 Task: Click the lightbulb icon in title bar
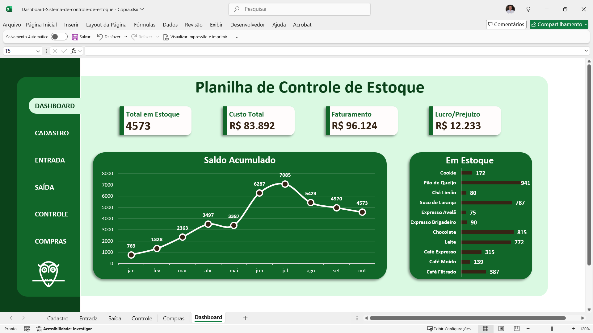tap(528, 9)
